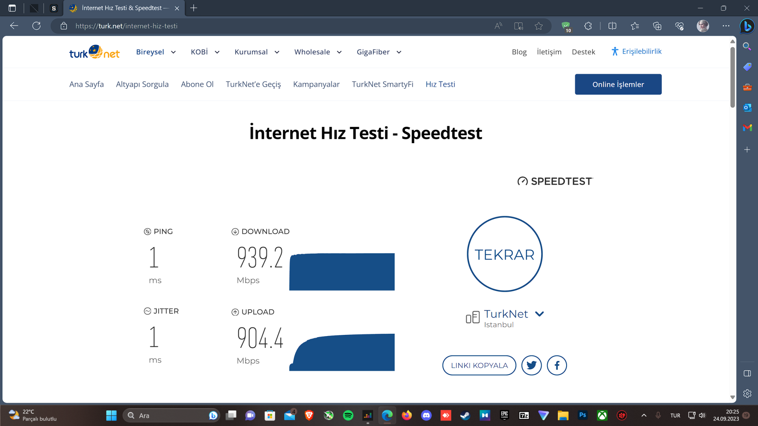Screen dimensions: 758x426
Task: Click the browser favorites star icon
Action: pyautogui.click(x=538, y=26)
